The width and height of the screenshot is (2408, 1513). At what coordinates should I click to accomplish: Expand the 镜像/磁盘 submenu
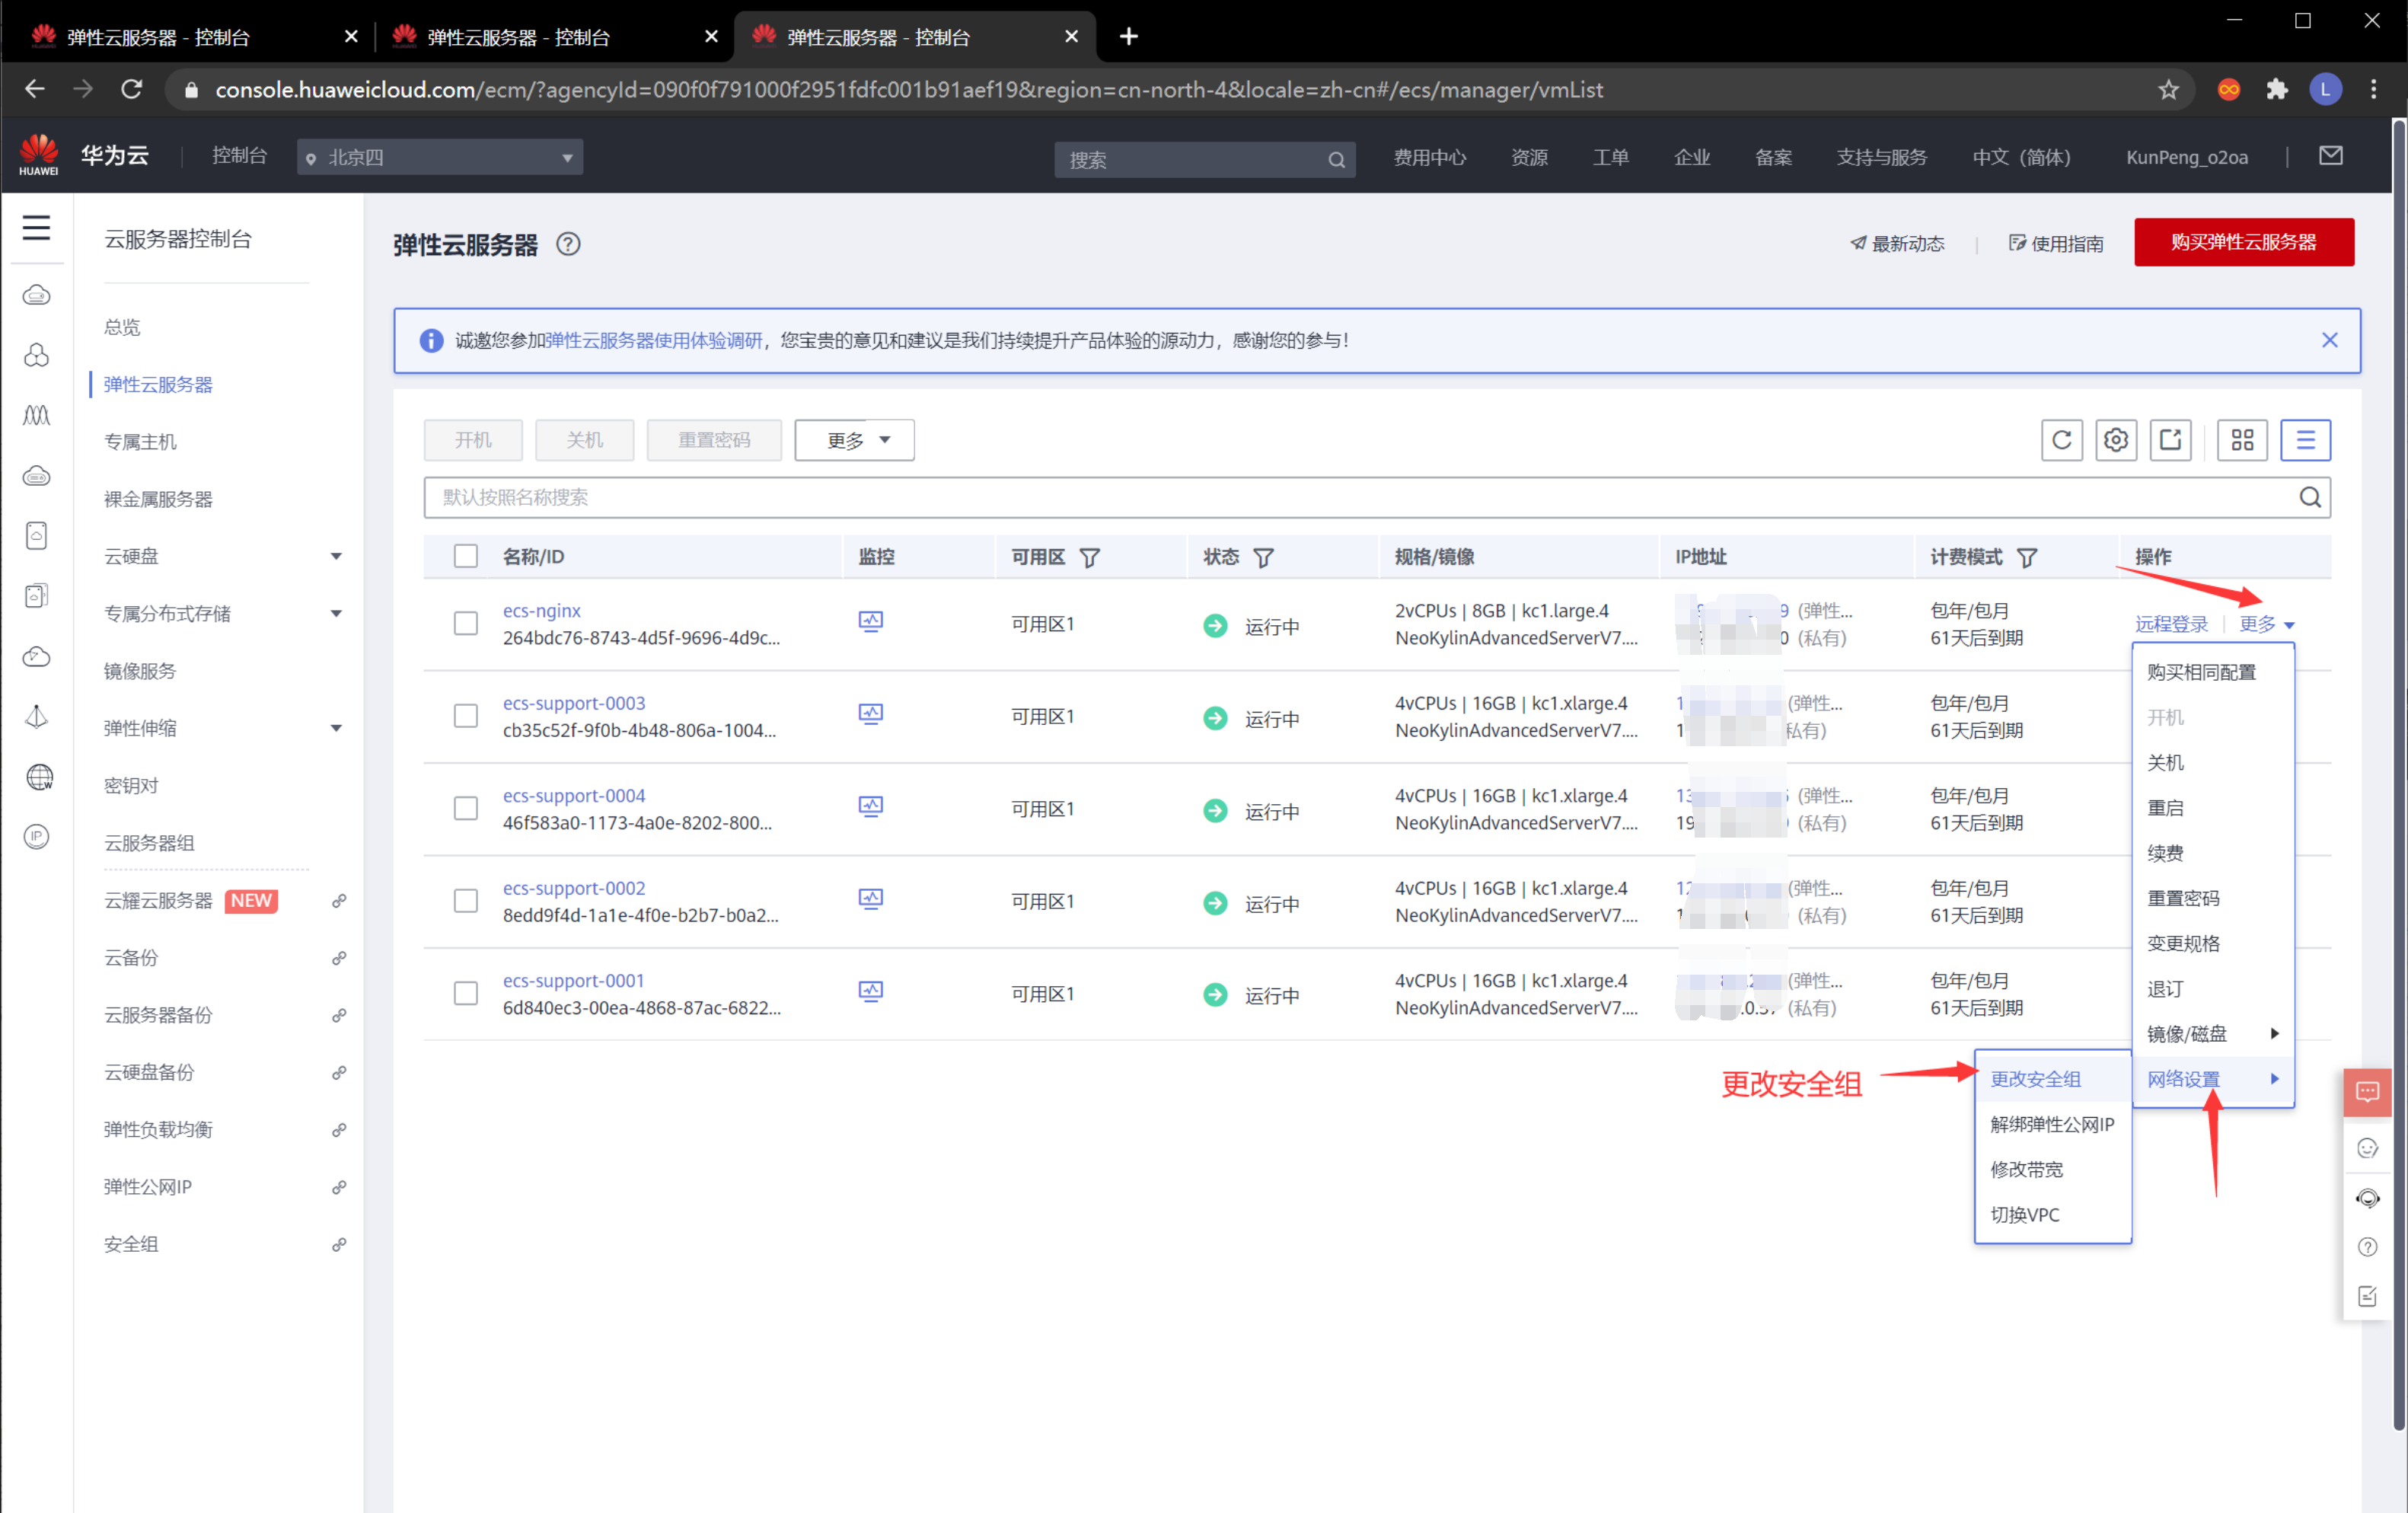pyautogui.click(x=2212, y=1034)
